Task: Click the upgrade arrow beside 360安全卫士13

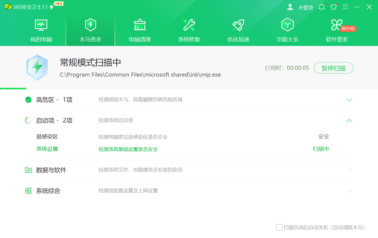Action: click(51, 7)
